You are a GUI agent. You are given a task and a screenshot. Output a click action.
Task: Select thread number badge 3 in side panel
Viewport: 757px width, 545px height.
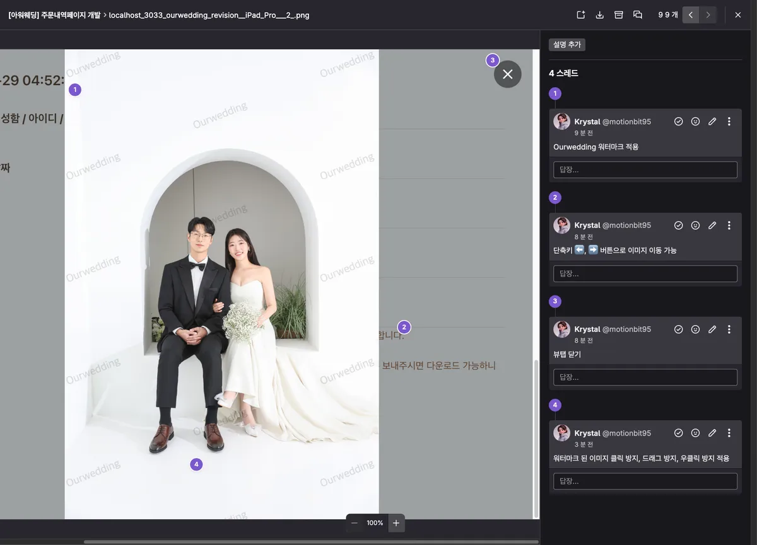click(555, 301)
